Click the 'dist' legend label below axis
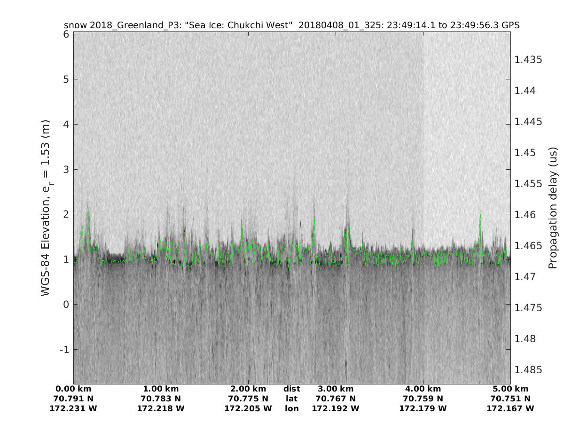564x423 pixels. pos(291,389)
